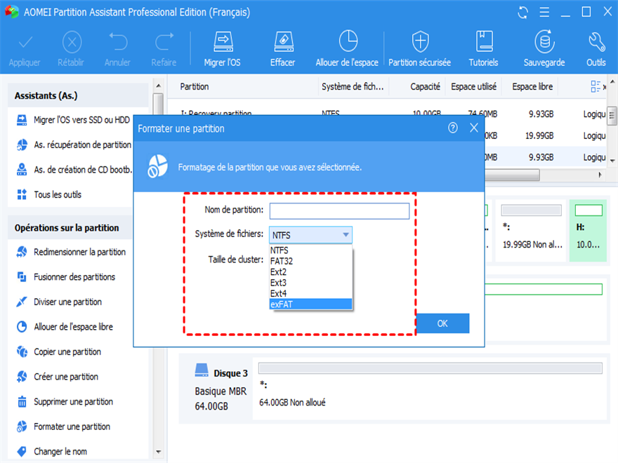Choose Supprimer une partition operation
The image size is (618, 463).
65,401
